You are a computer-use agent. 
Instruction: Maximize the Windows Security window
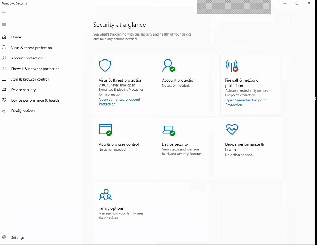[297, 3]
